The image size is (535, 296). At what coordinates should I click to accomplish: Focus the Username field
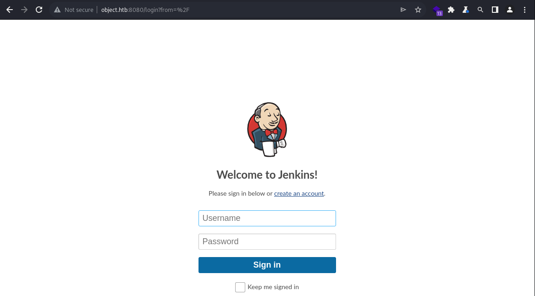pos(267,218)
